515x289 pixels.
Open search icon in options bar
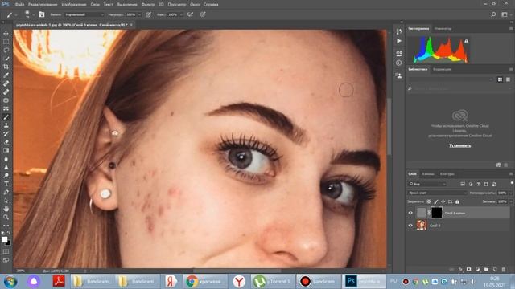(493, 14)
